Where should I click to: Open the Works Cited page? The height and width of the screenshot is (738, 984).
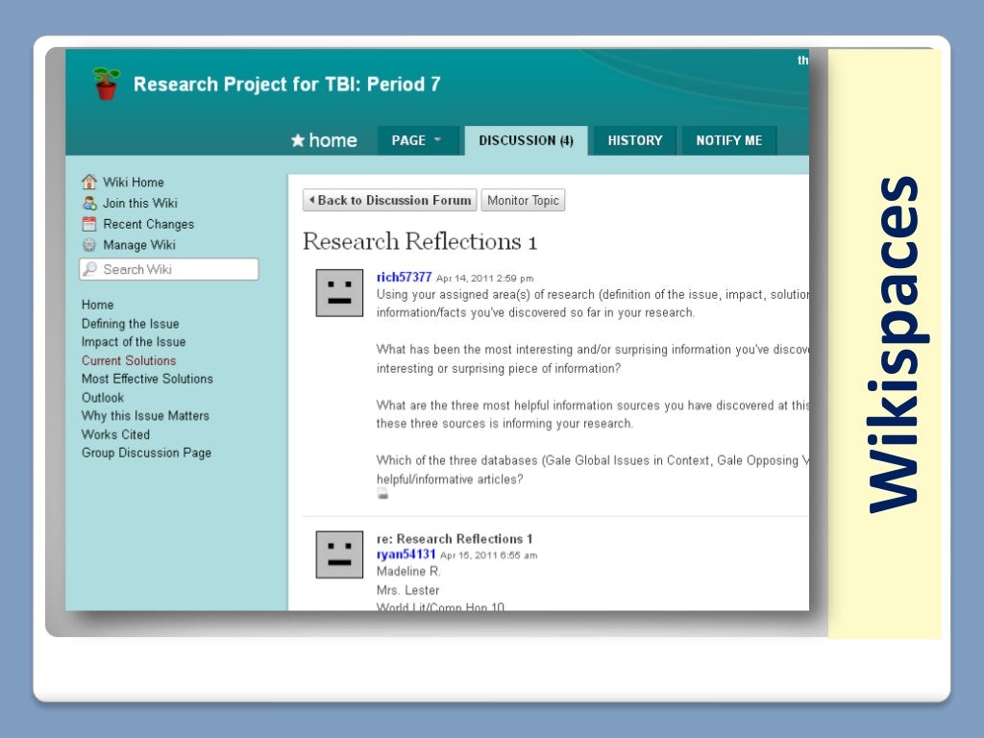115,434
